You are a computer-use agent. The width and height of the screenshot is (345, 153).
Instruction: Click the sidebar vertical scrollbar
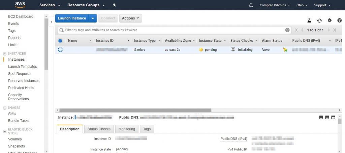point(46,44)
